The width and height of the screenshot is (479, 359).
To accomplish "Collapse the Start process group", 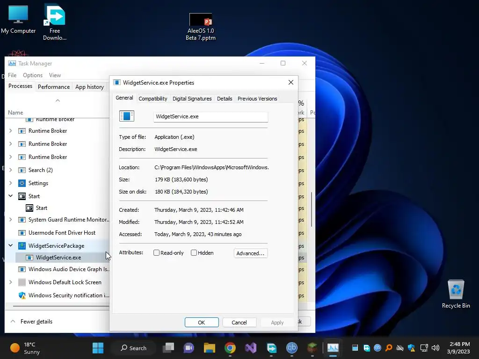I will [11, 196].
